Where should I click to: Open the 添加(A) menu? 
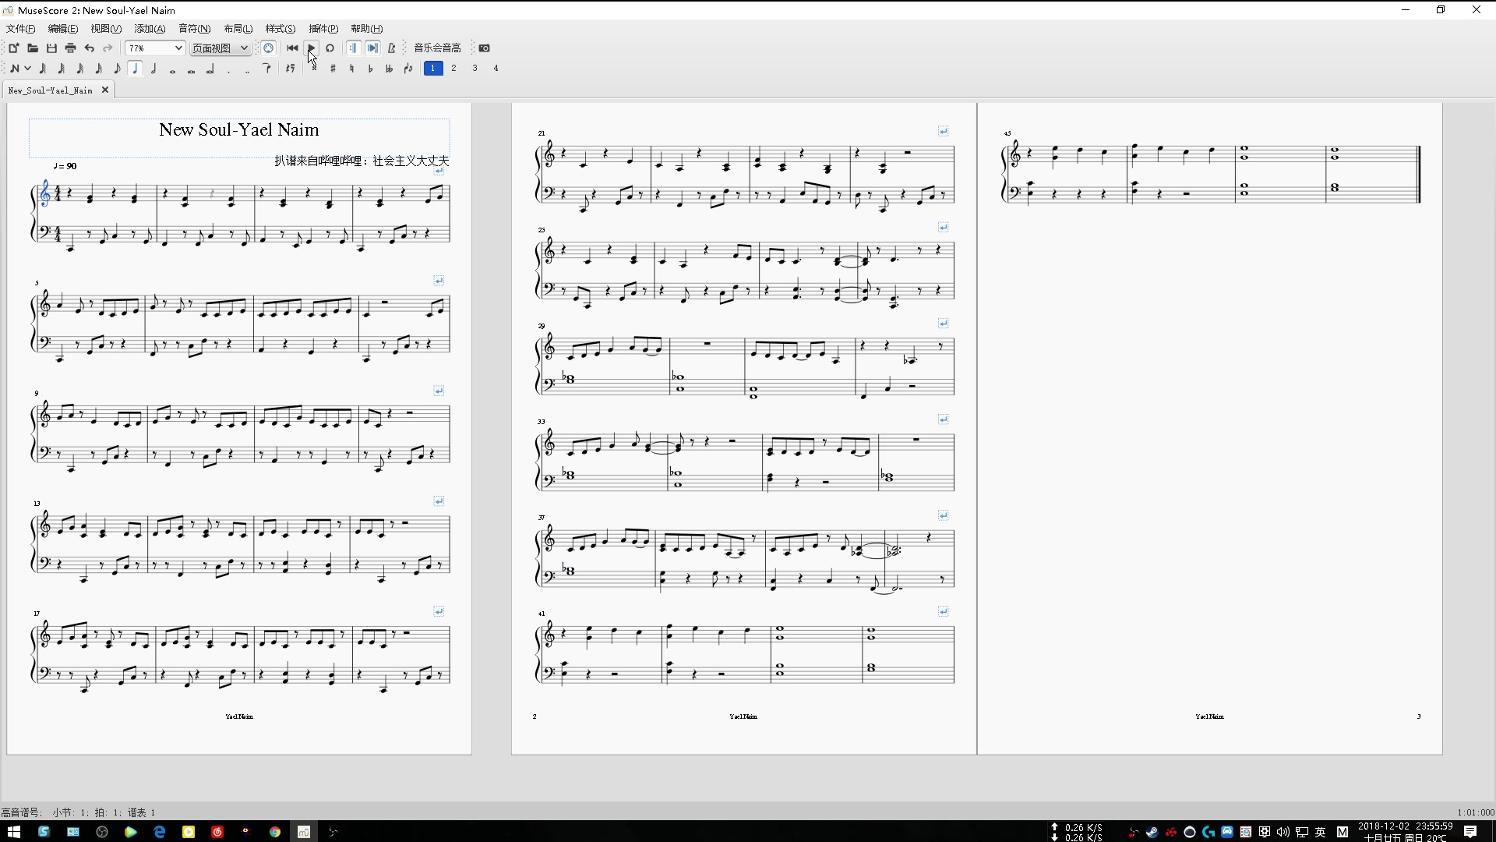[x=149, y=29]
